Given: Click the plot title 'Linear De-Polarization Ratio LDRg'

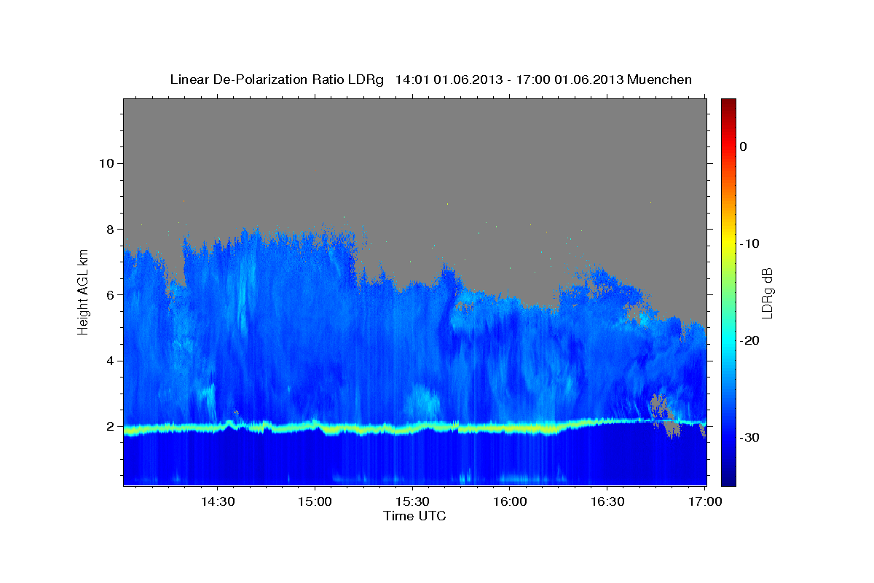Looking at the screenshot, I should [276, 79].
